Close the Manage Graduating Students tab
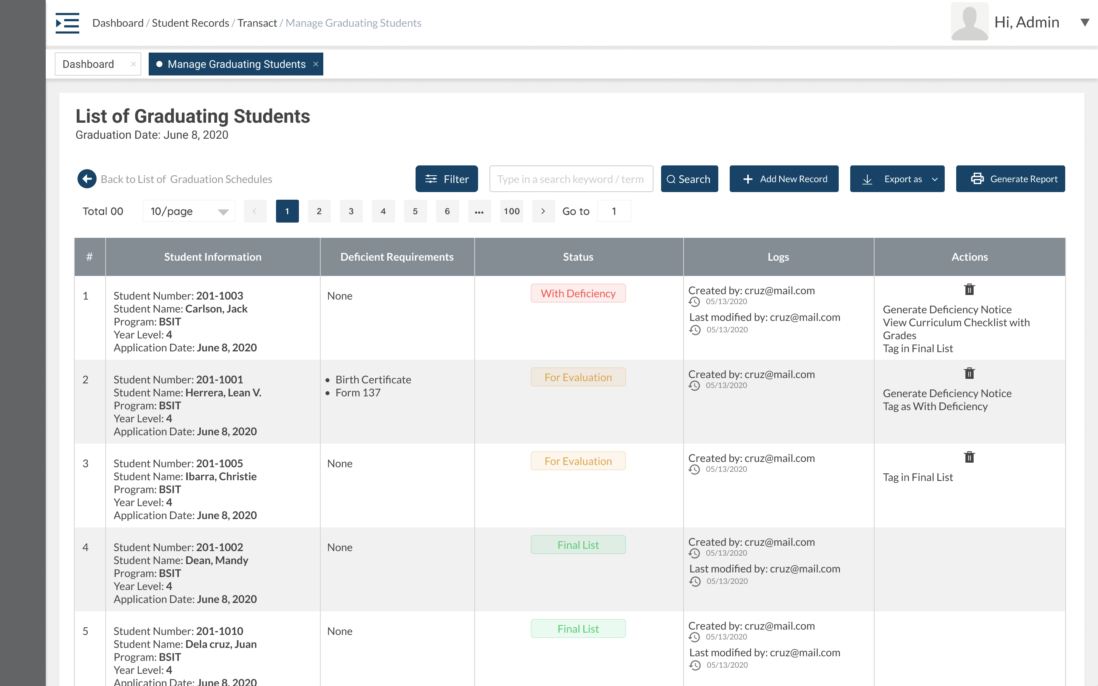The height and width of the screenshot is (686, 1098). click(316, 64)
